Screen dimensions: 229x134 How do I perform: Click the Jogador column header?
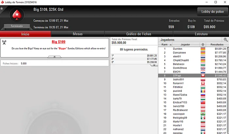[x=185, y=44]
